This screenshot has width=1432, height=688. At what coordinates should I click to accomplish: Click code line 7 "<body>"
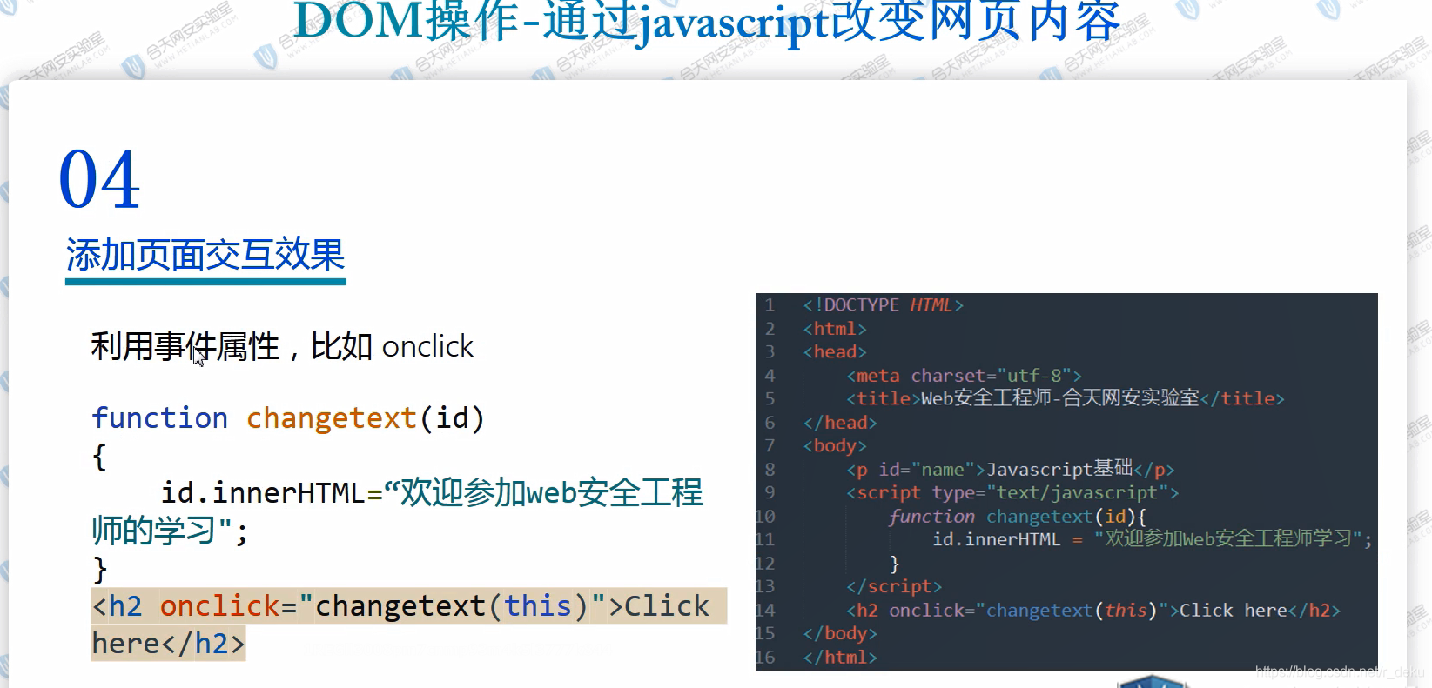point(835,446)
